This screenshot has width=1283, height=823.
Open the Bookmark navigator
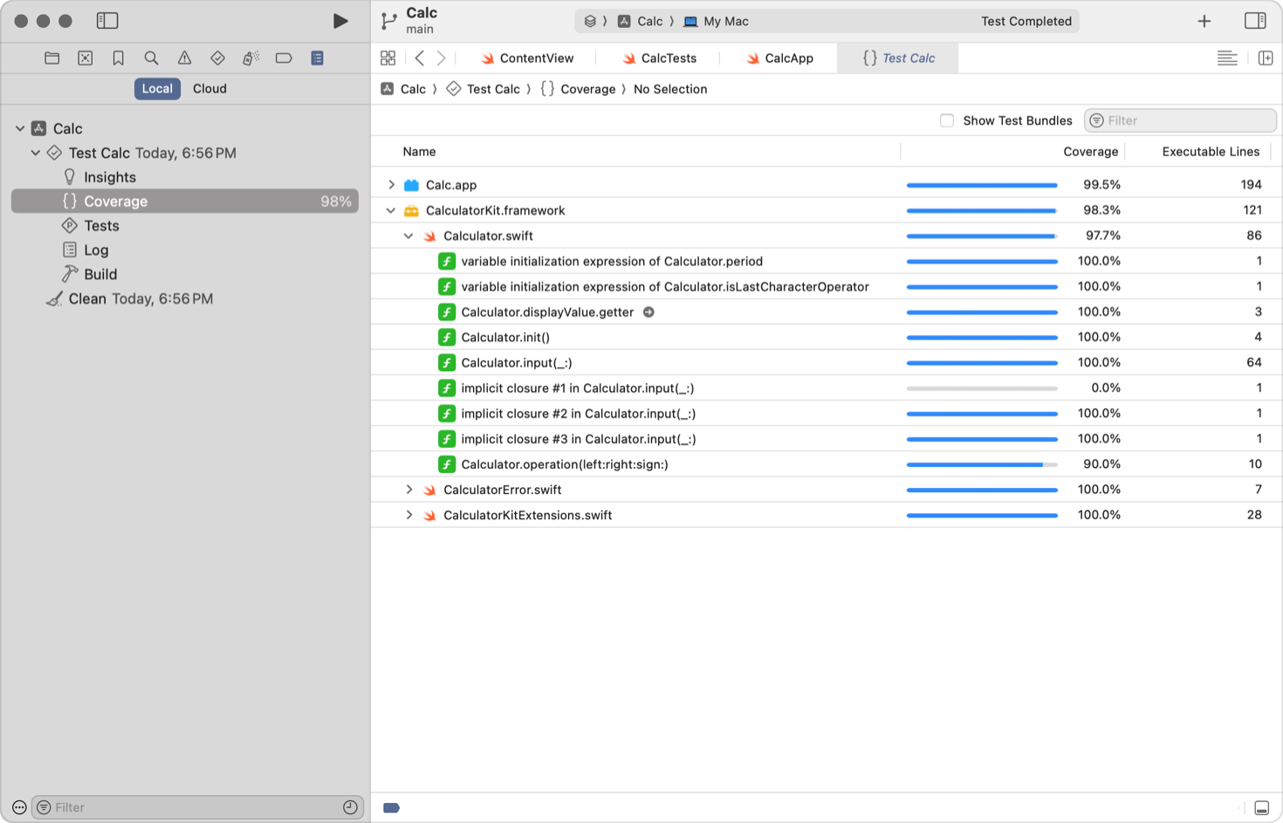tap(118, 58)
